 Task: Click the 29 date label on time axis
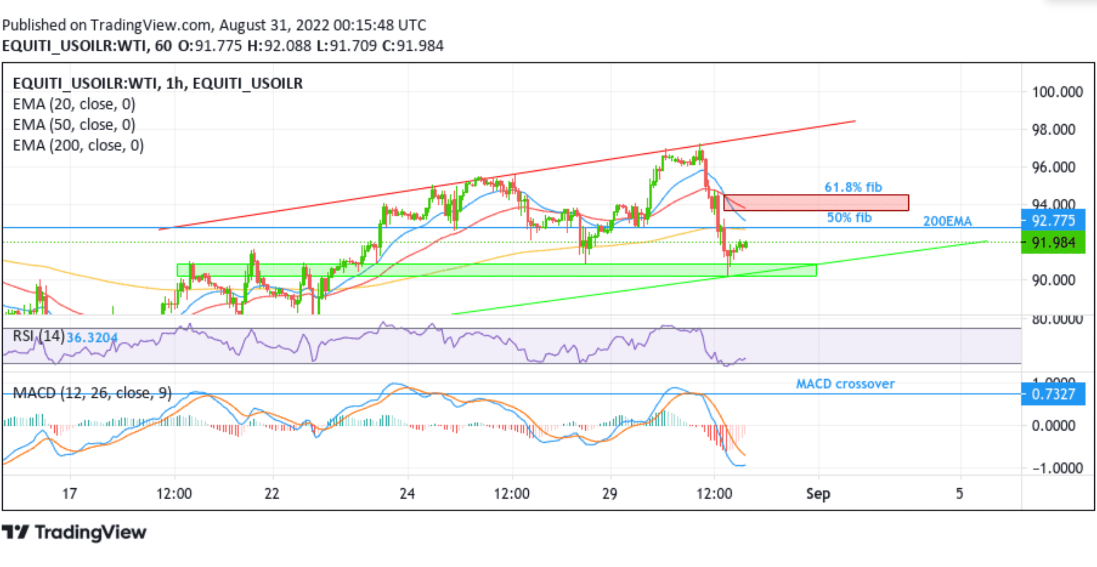coord(610,494)
